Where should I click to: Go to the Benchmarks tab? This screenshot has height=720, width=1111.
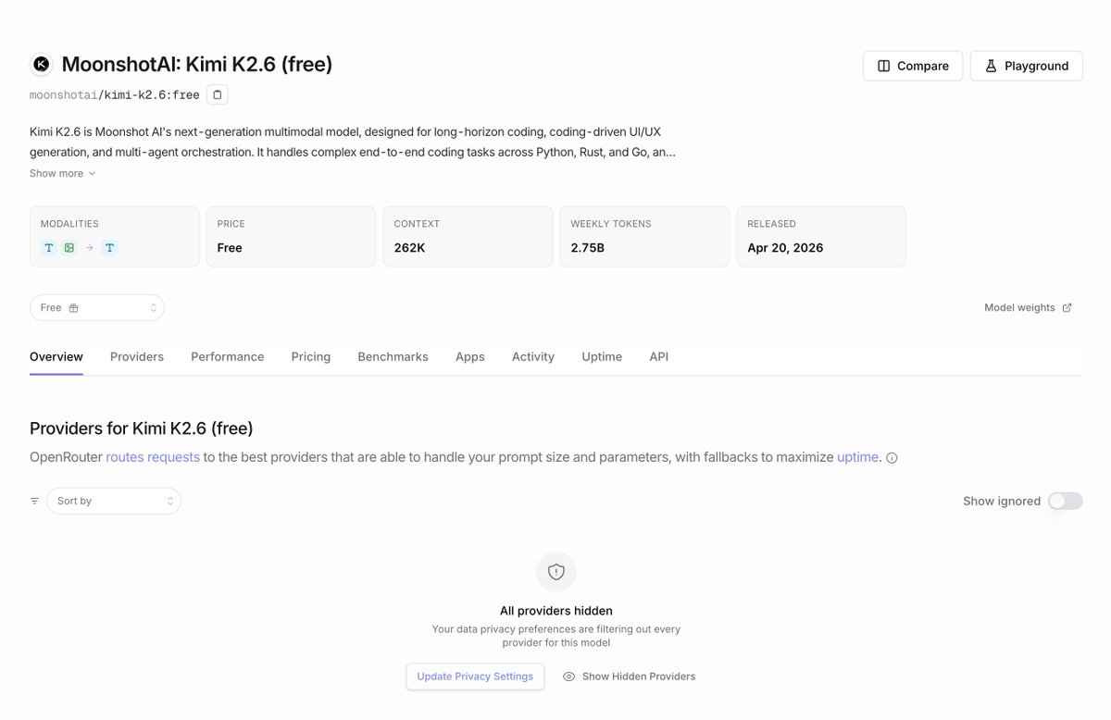393,356
